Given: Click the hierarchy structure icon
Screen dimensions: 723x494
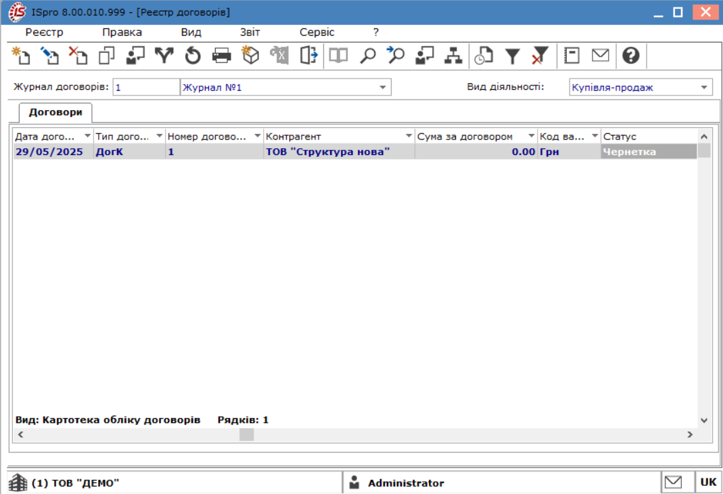Looking at the screenshot, I should pos(453,55).
